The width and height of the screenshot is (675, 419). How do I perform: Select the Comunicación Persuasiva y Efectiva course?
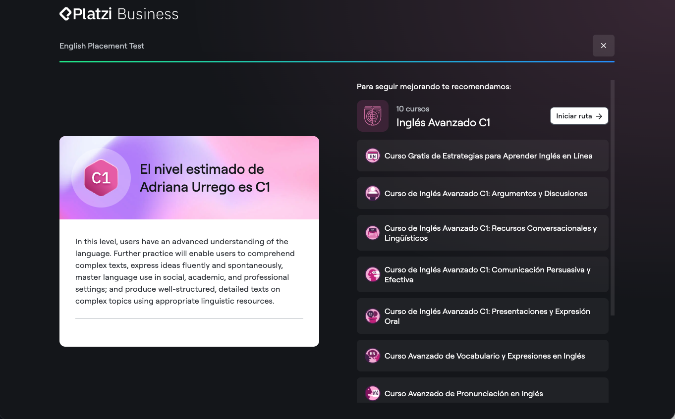click(x=487, y=275)
